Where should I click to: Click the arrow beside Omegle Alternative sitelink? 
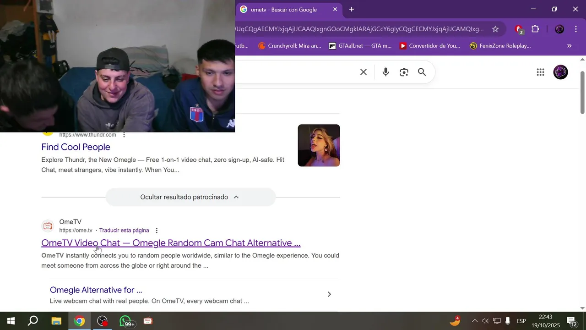[329, 294]
